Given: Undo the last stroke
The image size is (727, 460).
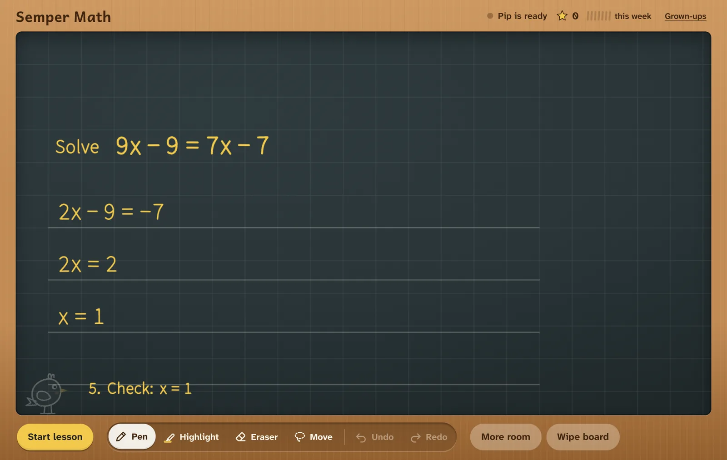Looking at the screenshot, I should [375, 437].
